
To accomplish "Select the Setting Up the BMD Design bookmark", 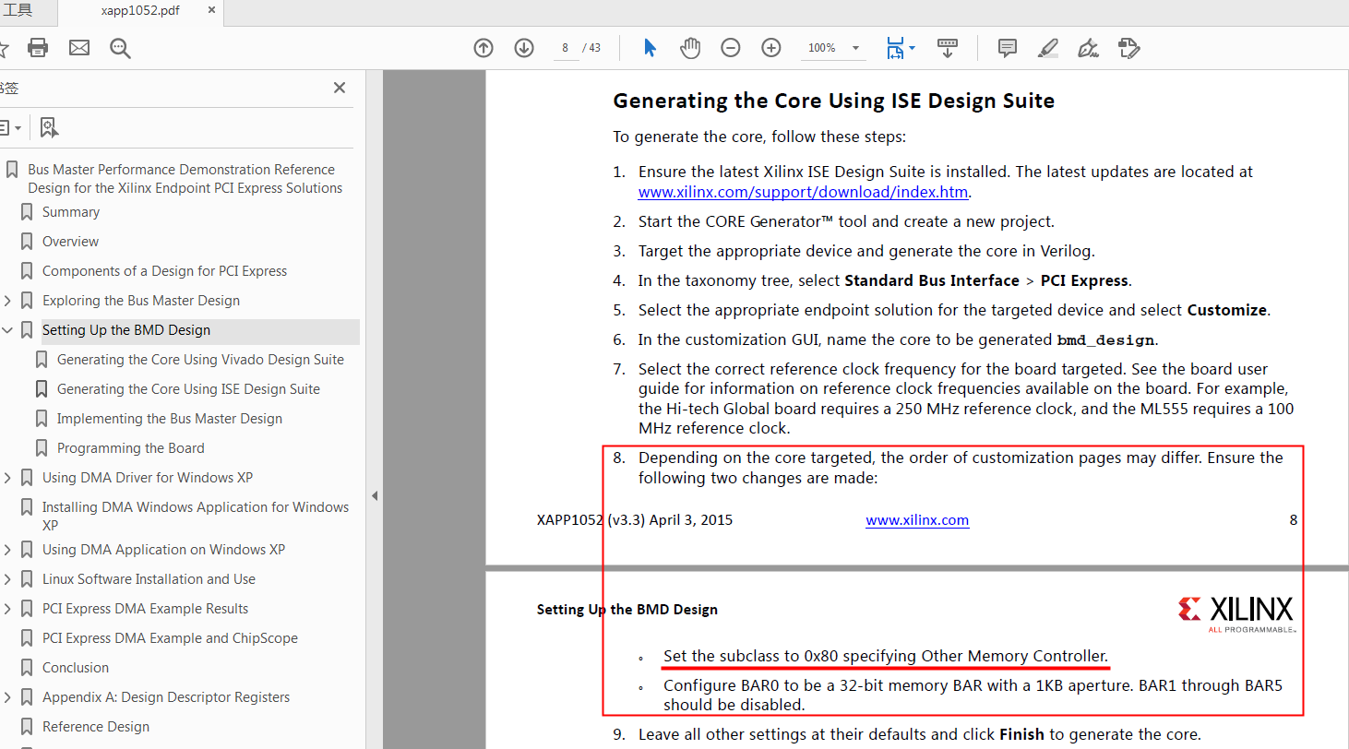I will click(126, 330).
